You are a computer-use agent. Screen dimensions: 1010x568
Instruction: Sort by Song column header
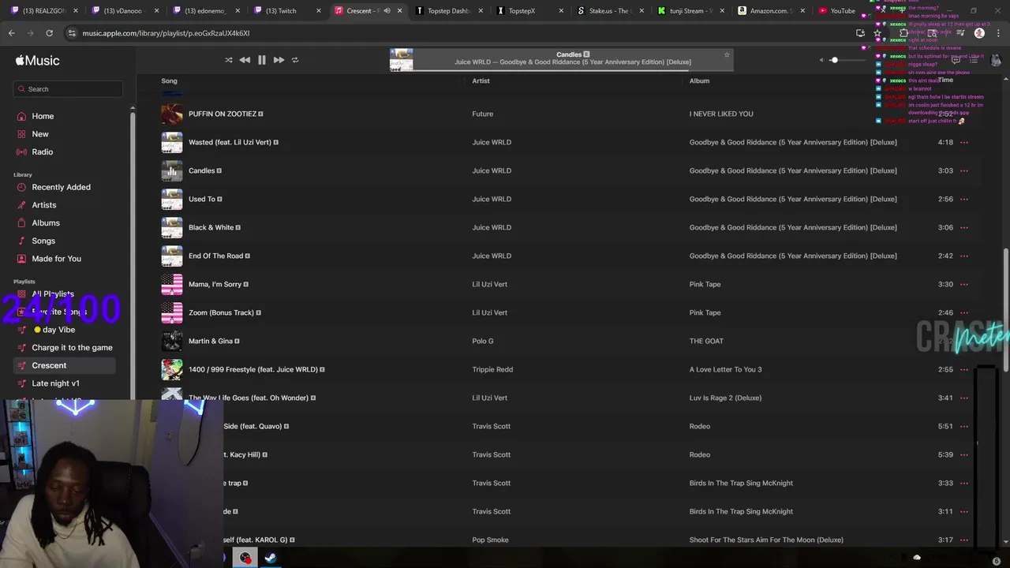point(169,80)
